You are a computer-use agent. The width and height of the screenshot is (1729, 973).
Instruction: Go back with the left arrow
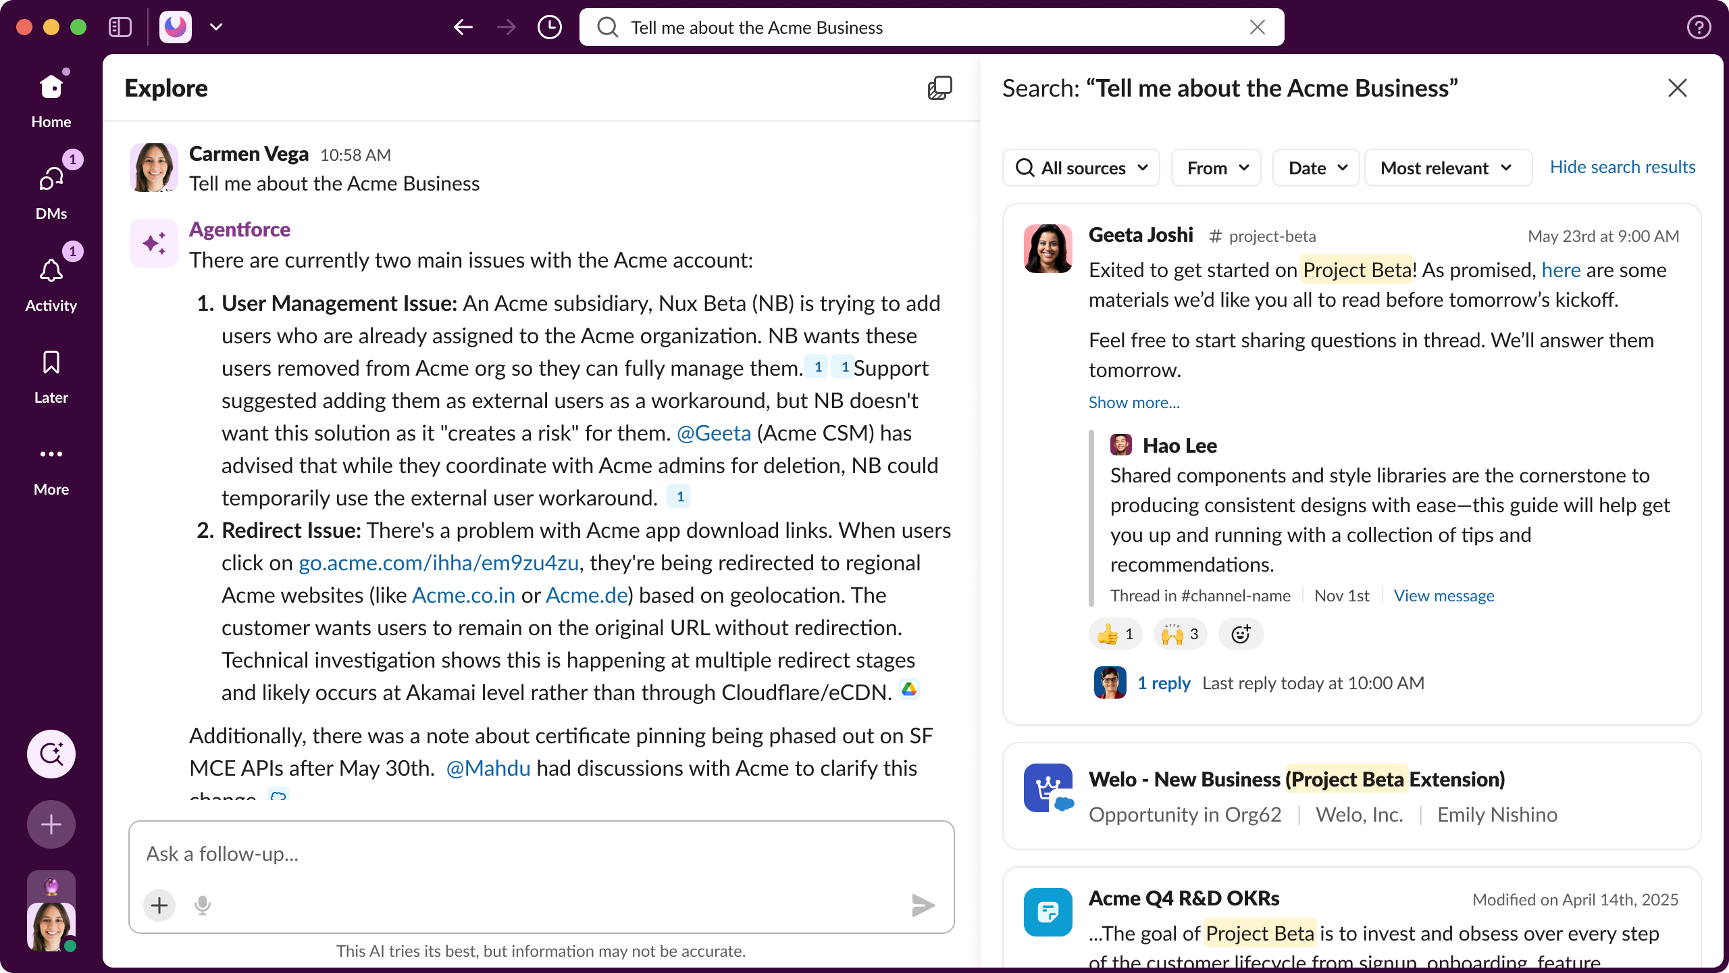(463, 27)
